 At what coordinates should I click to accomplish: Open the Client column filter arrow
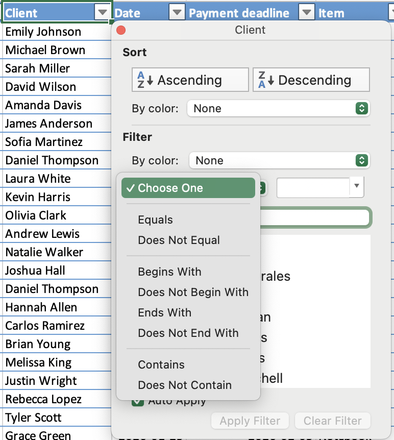(x=103, y=13)
